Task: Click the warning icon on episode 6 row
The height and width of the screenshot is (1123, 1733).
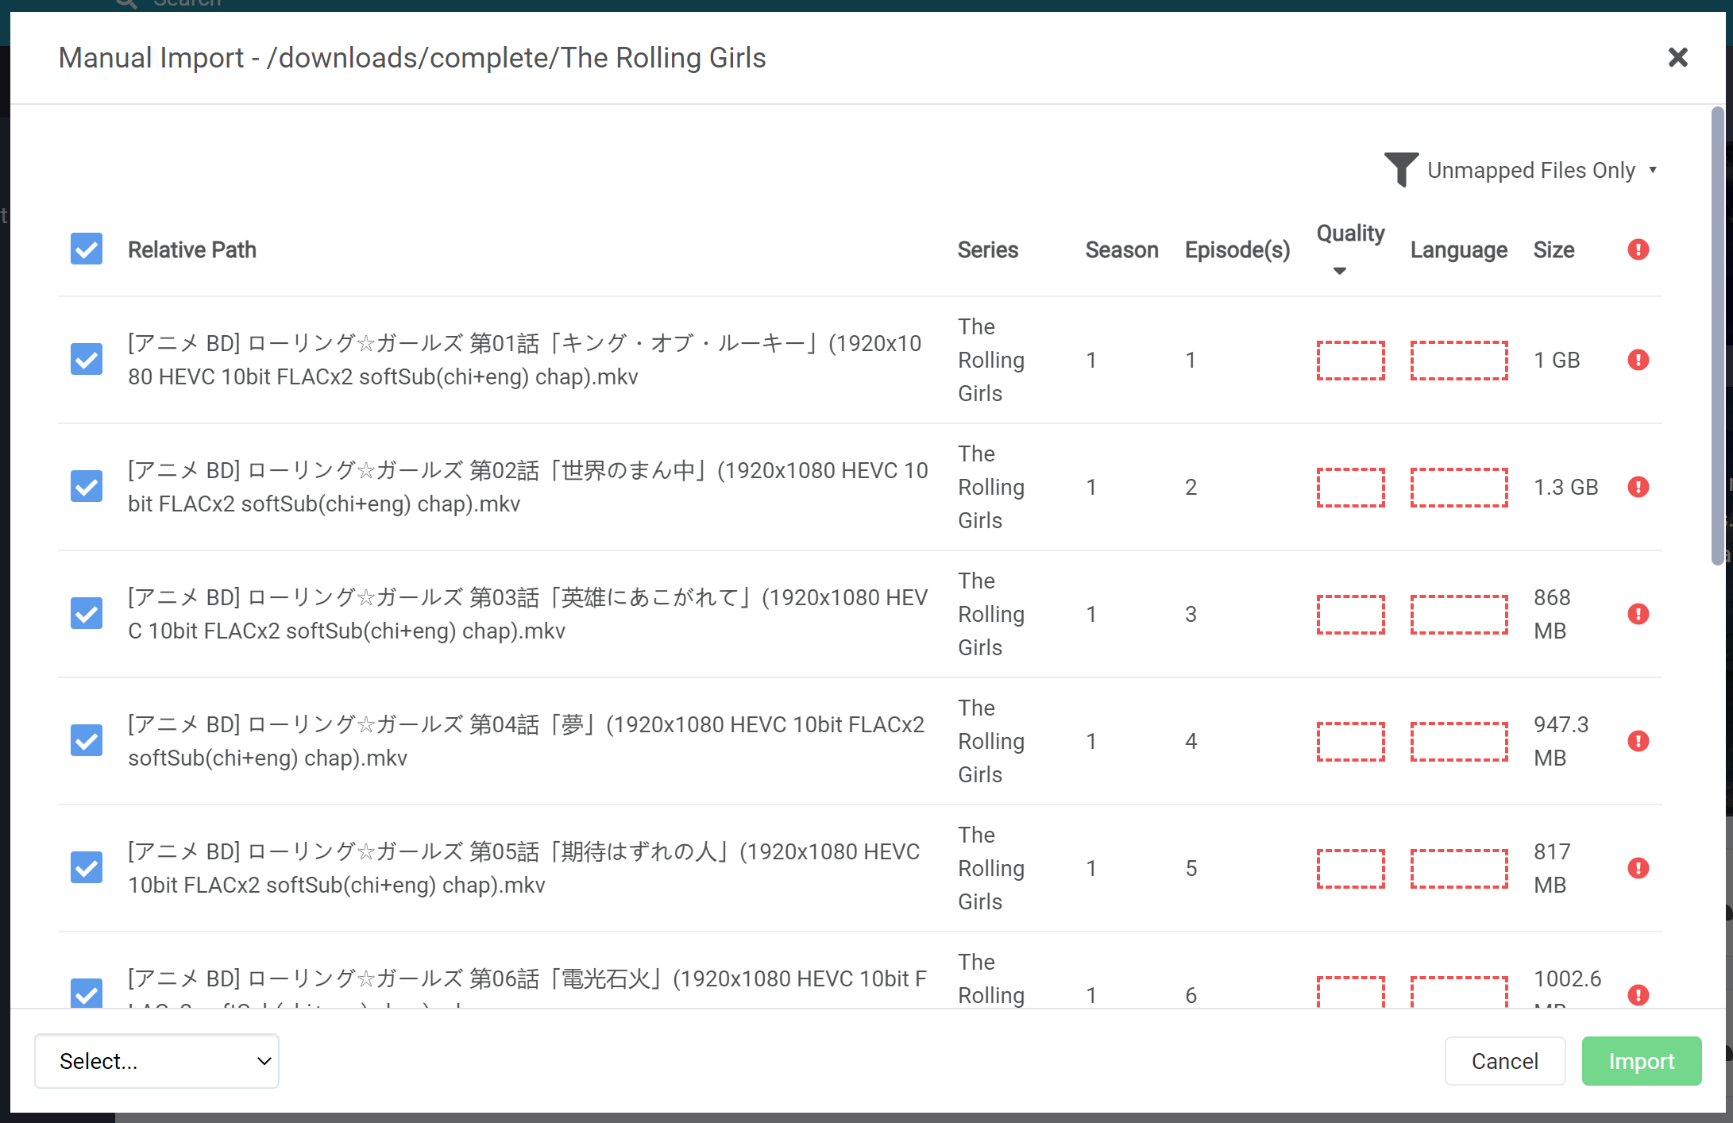Action: (1638, 994)
